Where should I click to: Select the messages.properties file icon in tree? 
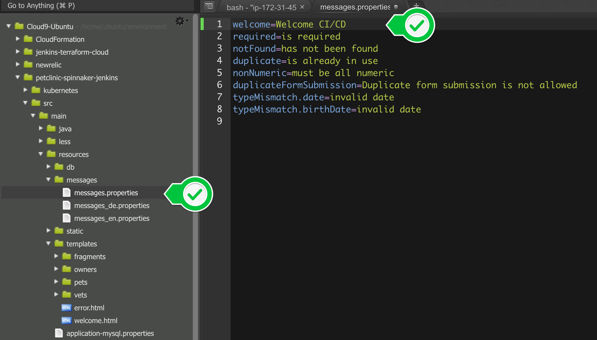point(67,192)
